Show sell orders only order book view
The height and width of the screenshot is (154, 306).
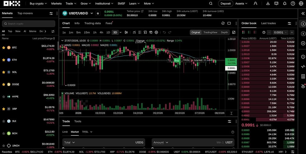pyautogui.click(x=255, y=32)
